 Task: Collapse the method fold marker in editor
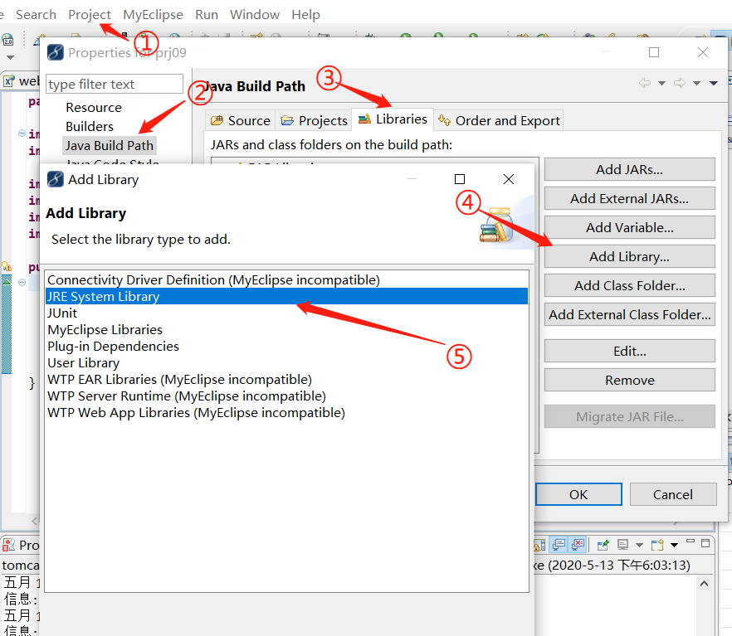point(22,282)
